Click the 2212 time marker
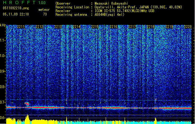This screenshot has width=195, height=124. (x=39, y=27)
